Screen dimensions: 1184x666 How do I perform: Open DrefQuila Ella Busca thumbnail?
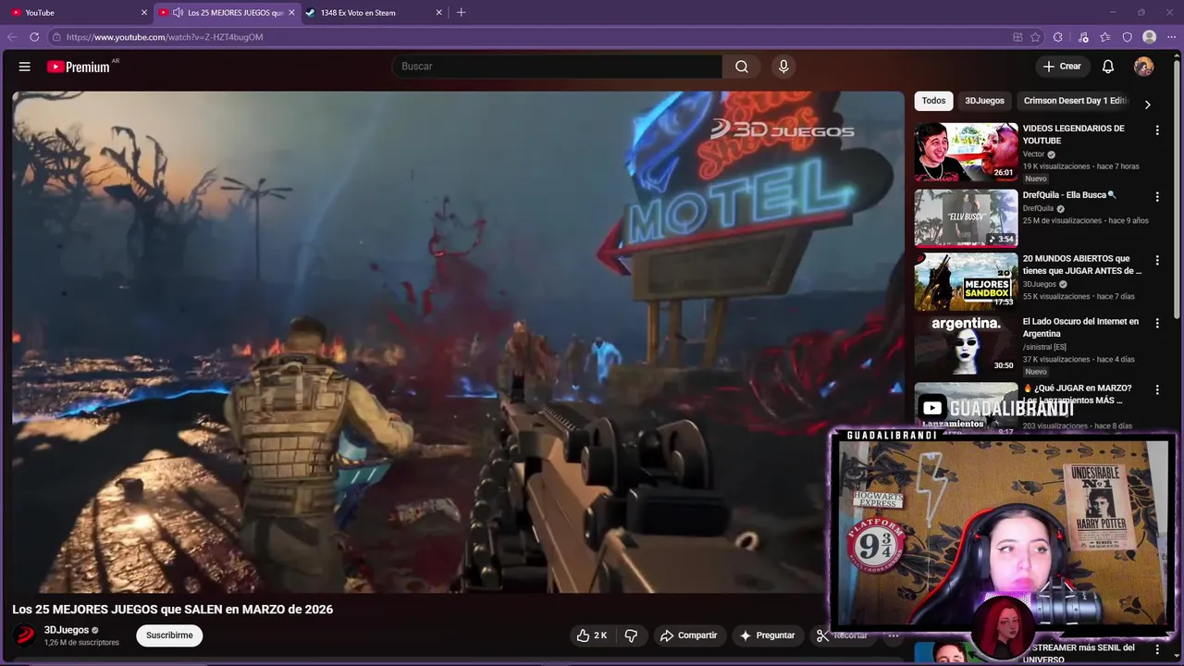[966, 218]
